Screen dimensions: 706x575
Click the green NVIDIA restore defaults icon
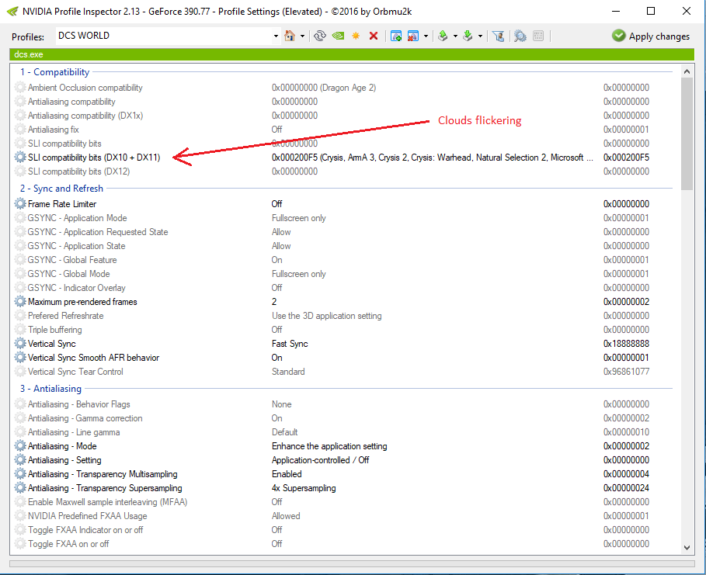[x=338, y=36]
